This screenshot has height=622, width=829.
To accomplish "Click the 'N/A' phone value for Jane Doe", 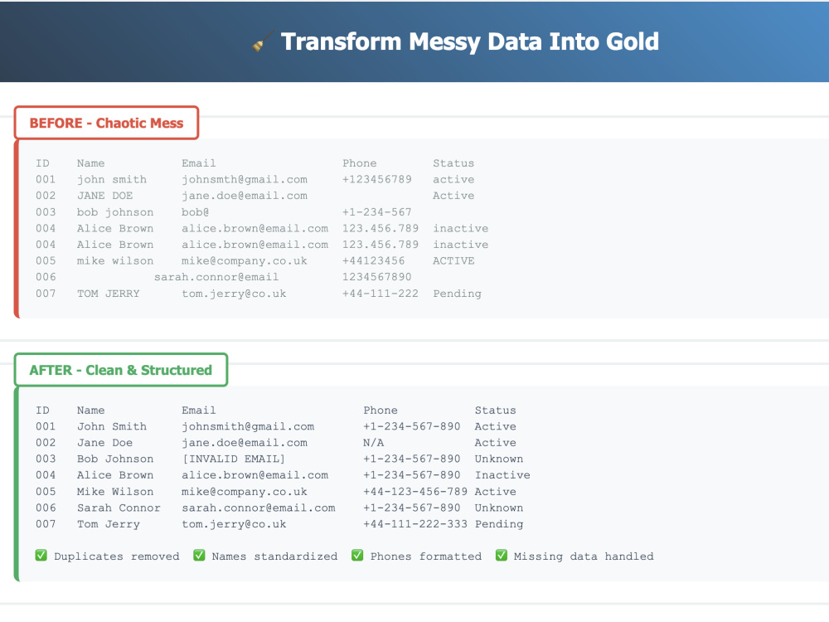I will pyautogui.click(x=373, y=443).
